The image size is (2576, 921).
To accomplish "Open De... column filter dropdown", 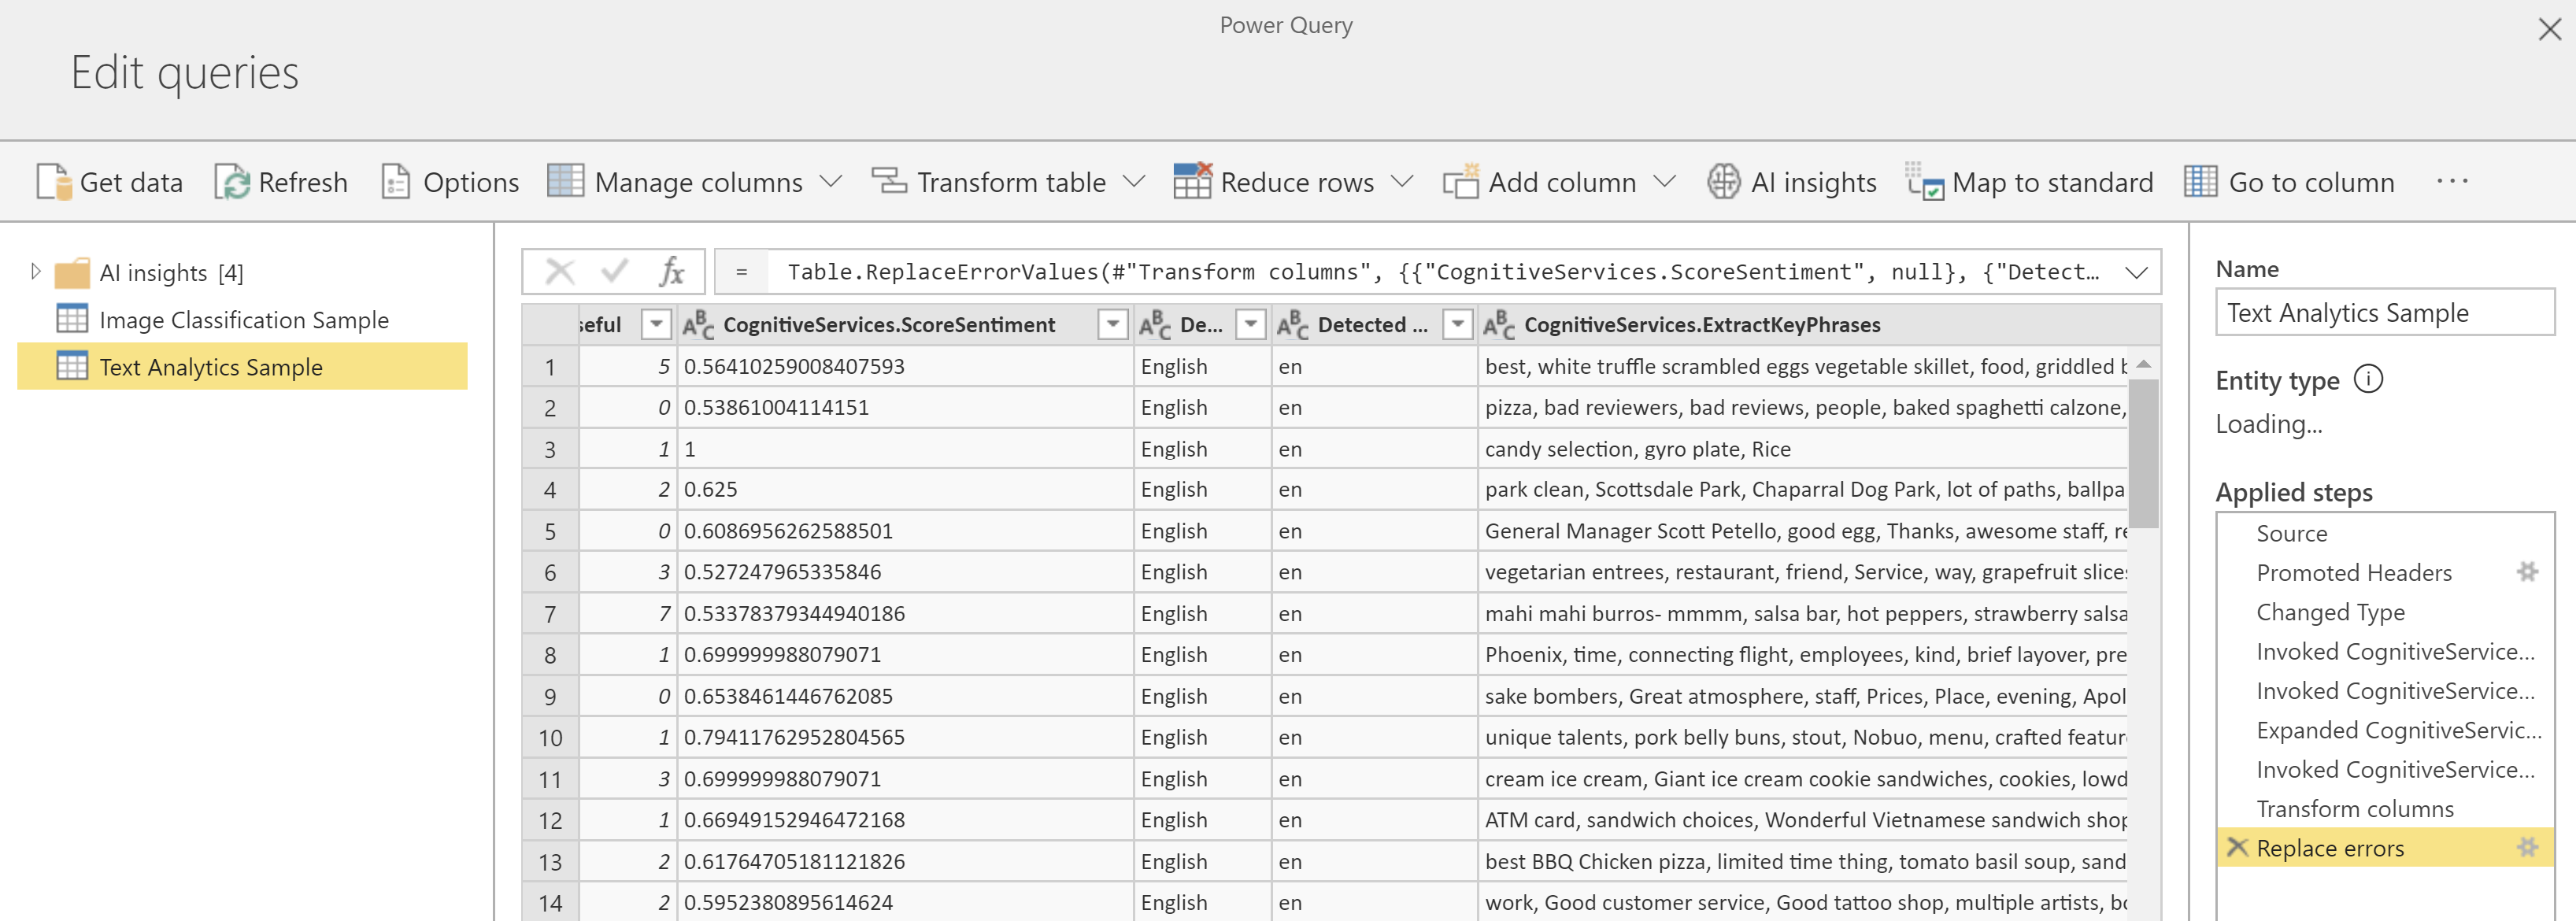I will click(x=1250, y=324).
